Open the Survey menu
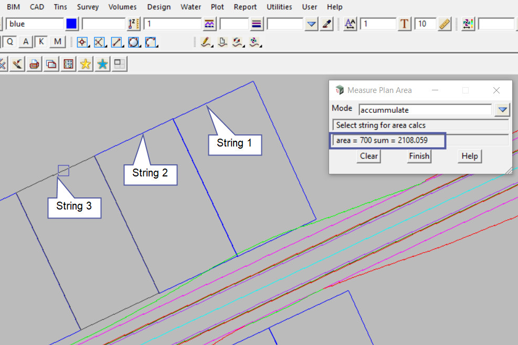Screen dimensions: 518x345 [x=87, y=7]
